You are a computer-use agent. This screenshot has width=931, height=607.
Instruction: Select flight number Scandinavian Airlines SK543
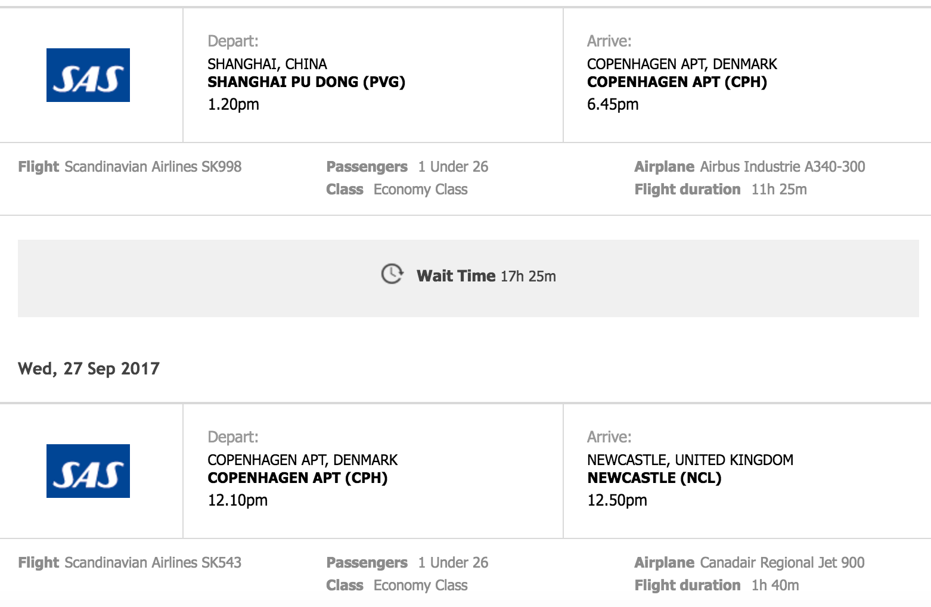point(153,563)
